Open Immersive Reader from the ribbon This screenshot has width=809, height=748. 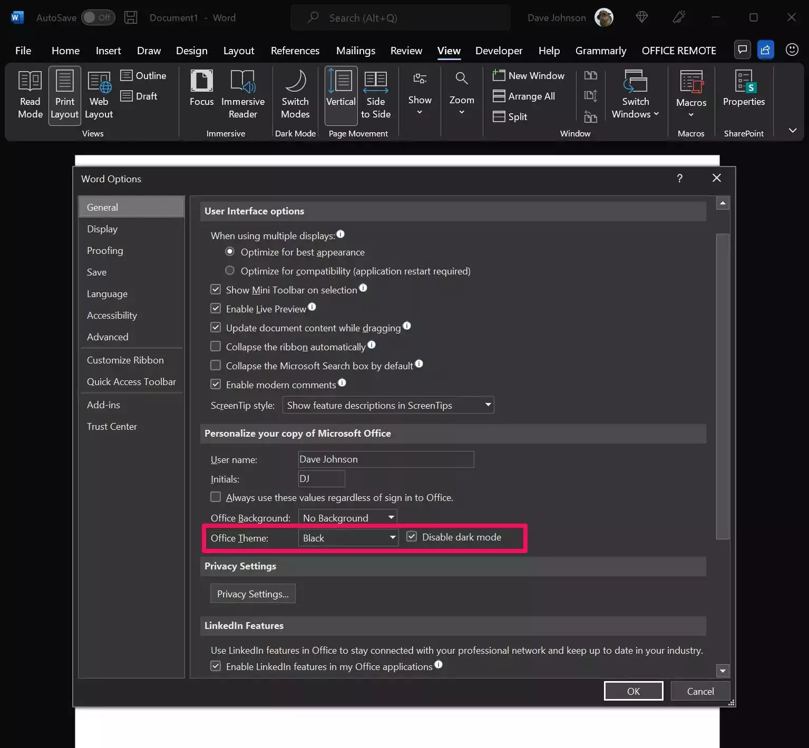242,95
